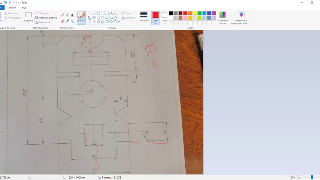Viewport: 320px width, 180px height.
Task: Choose the six-point star shape
Action: [102, 22]
